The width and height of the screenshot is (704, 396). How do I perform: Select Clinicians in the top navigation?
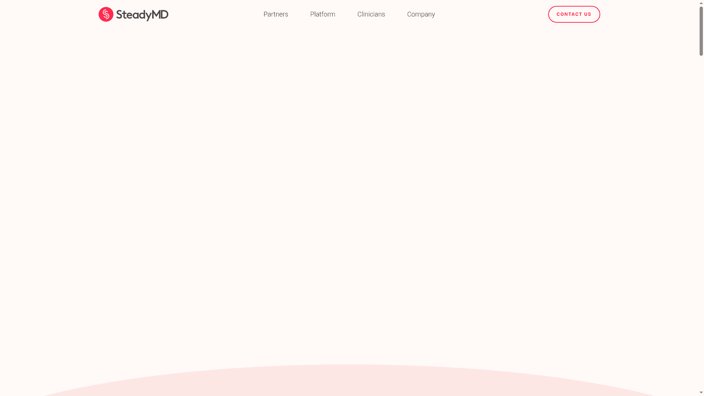point(371,14)
